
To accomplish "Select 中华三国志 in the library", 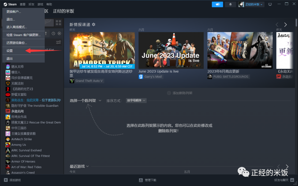I will click(19, 128).
